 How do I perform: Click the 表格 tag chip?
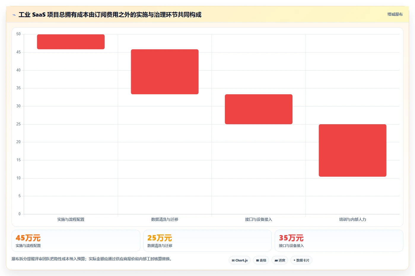coord(261,260)
